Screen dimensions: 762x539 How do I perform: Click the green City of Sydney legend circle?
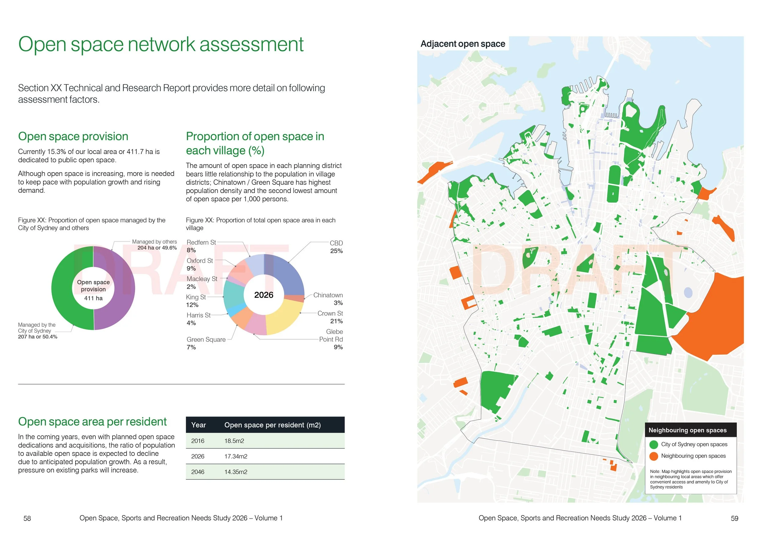(x=653, y=444)
